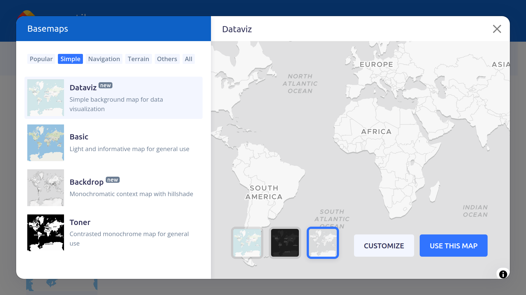This screenshot has height=295, width=526.
Task: Pick the Toner map title
Action: [80, 222]
